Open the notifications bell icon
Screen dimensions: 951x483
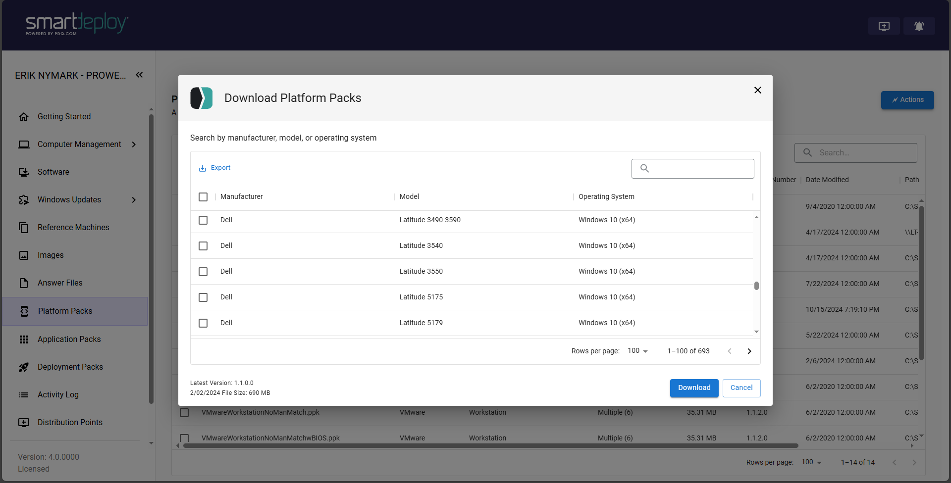[919, 26]
